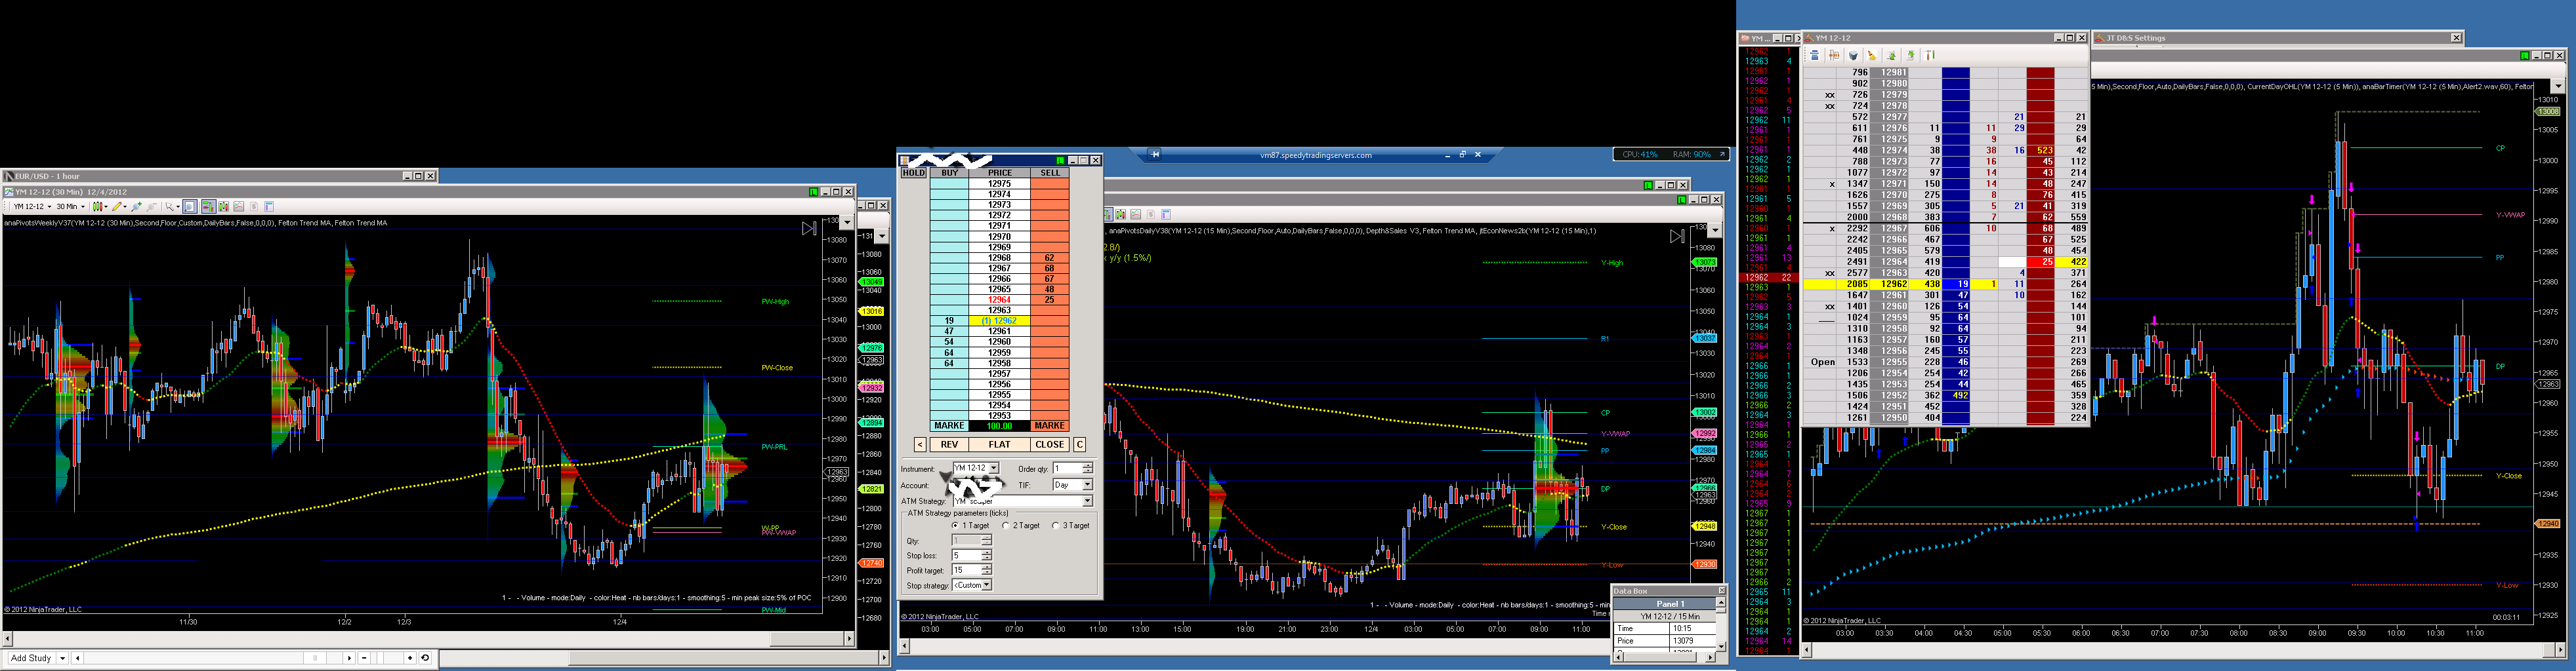
Task: Toggle the Chart Trader icon in 30 Min chart
Action: click(208, 206)
